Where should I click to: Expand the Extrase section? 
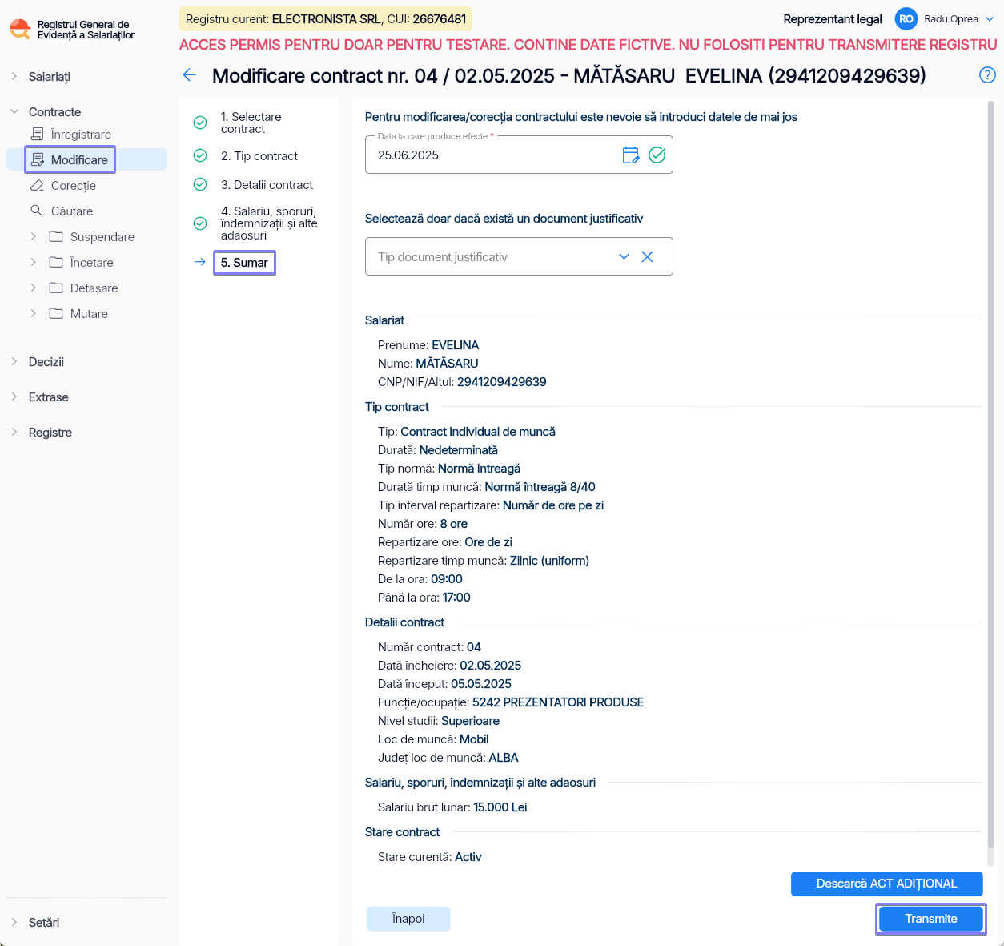14,397
